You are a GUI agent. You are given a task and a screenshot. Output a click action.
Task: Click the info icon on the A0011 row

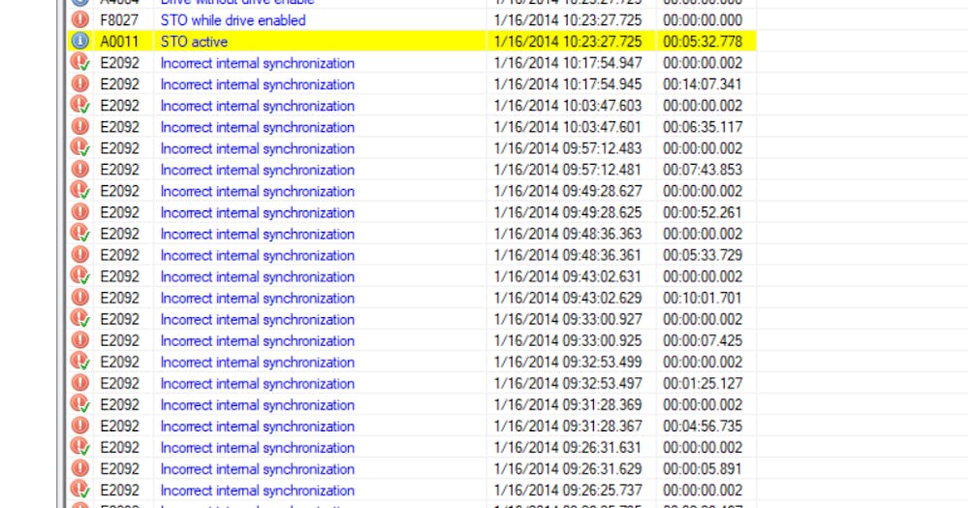tap(80, 42)
